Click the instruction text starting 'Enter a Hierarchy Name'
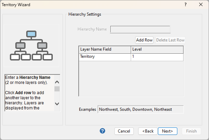This screenshot has width=209, height=140. (x=29, y=92)
